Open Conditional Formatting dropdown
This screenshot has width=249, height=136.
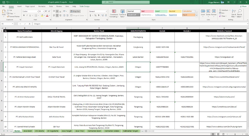(x=114, y=13)
